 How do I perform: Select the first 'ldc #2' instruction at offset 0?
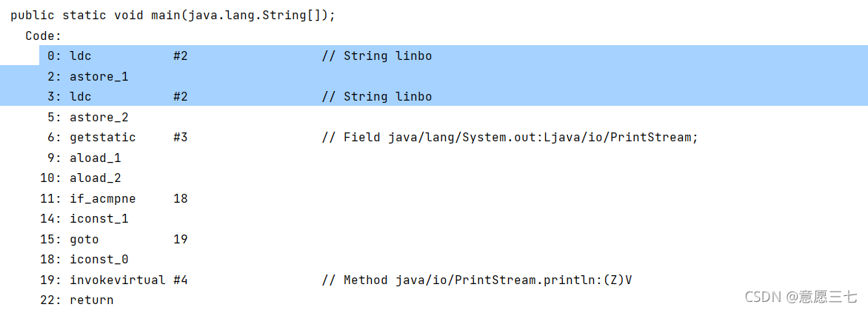pos(117,55)
